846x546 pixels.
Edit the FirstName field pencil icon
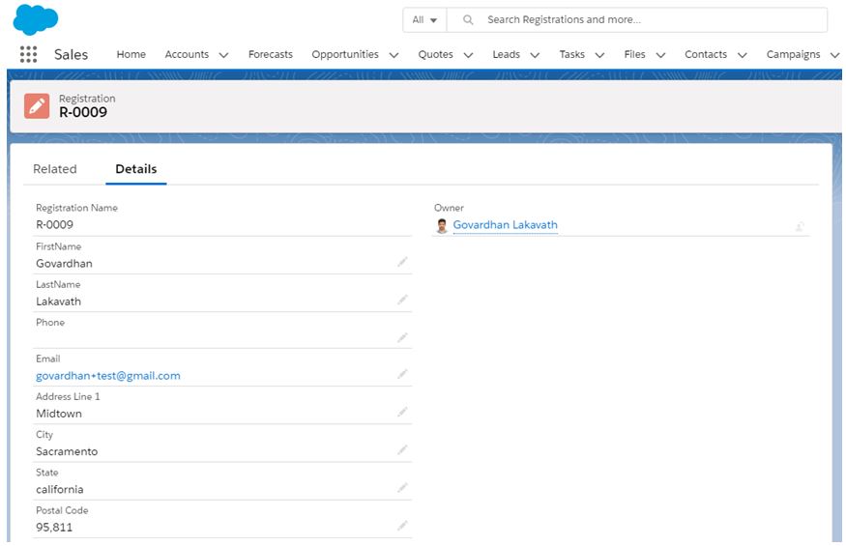coord(402,262)
